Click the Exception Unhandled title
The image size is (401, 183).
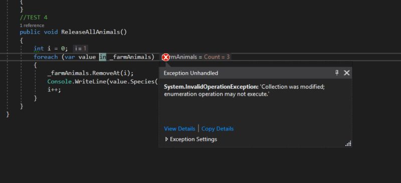pos(191,73)
